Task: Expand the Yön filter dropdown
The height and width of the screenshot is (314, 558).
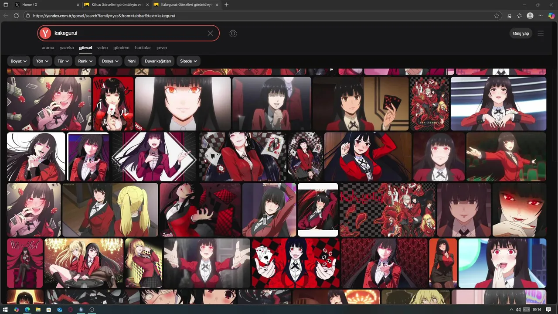Action: pos(42,61)
